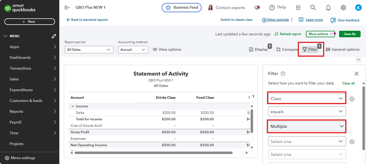Image resolution: width=366 pixels, height=164 pixels.
Task: Click the search magnifier icon
Action: click(313, 7)
